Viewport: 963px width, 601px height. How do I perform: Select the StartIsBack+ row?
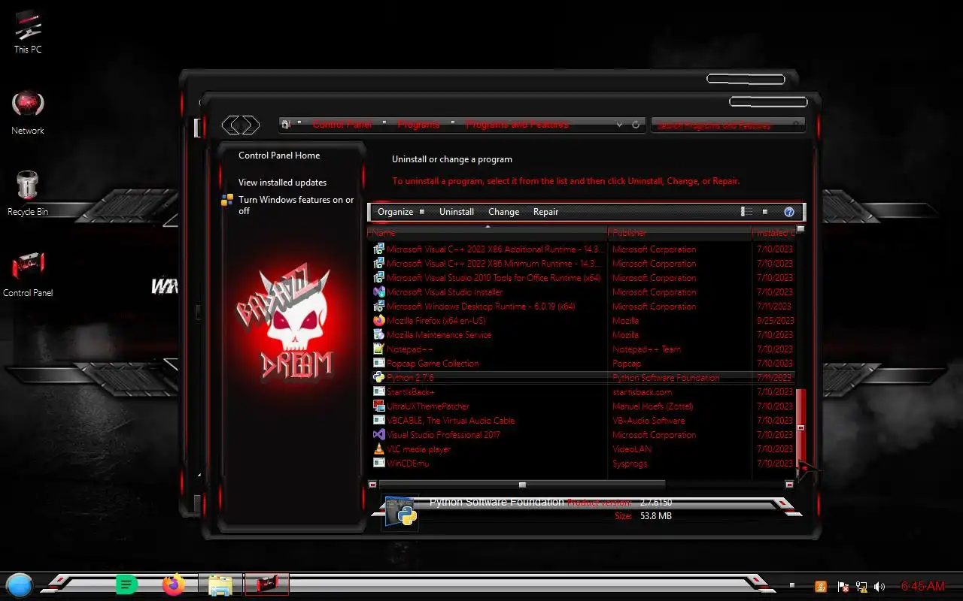583,392
